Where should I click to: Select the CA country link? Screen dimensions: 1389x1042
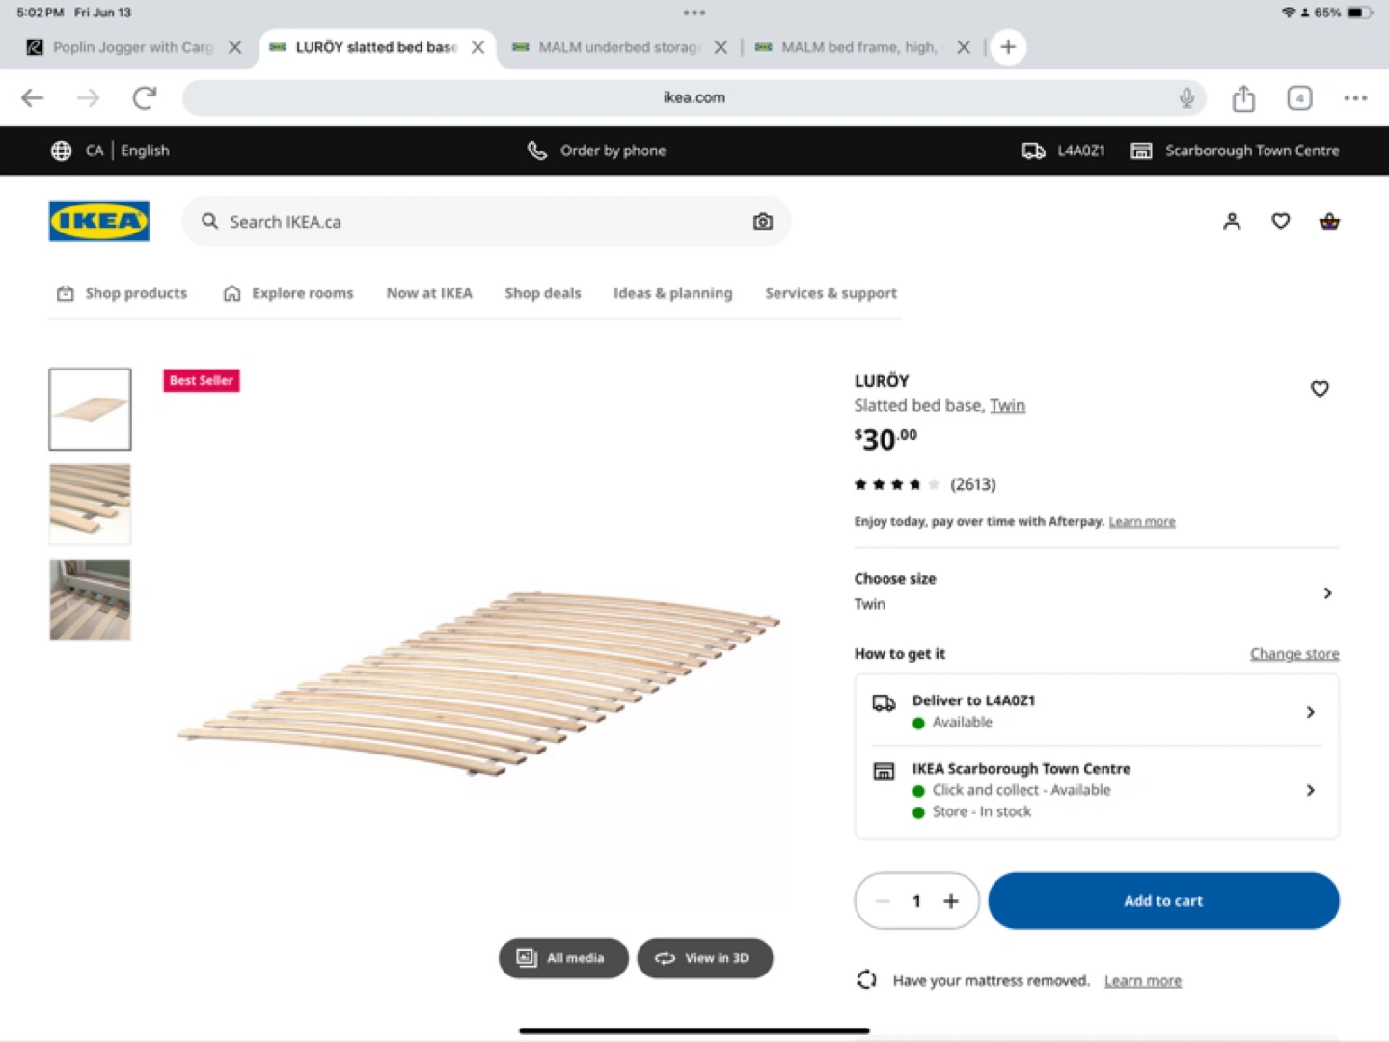point(95,151)
